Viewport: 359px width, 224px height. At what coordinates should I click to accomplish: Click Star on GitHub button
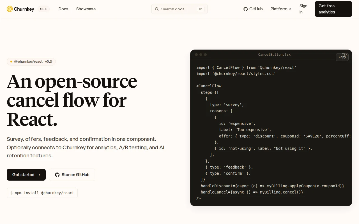[72, 175]
